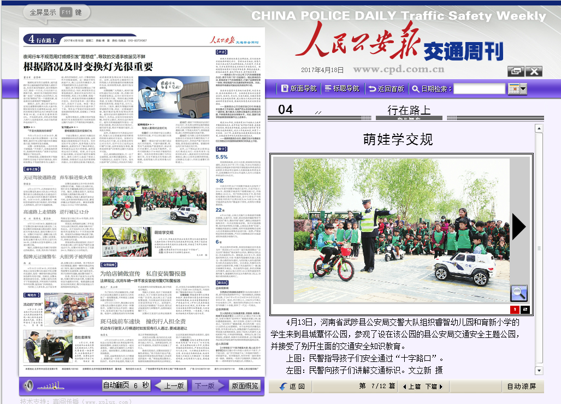Click 返回首版 to return to front page

coord(386,88)
